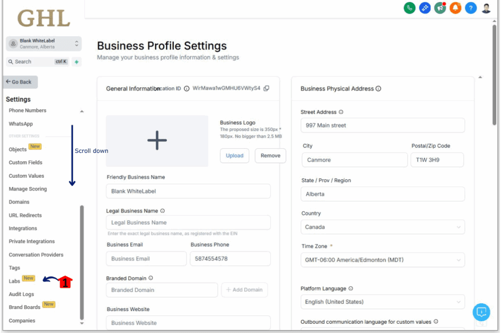
Task: Expand the Blank WhiteLabel account switcher
Action: pos(44,44)
